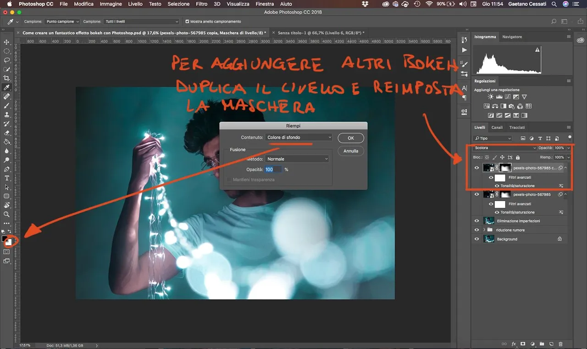Image resolution: width=587 pixels, height=349 pixels.
Task: Click Annulla to cancel the fill
Action: click(x=351, y=151)
